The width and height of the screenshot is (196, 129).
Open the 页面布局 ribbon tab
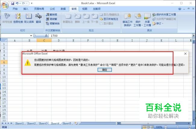point(39,9)
